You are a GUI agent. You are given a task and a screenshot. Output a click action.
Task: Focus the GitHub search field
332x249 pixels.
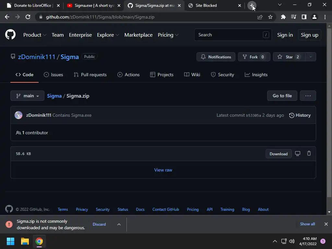tap(233, 35)
